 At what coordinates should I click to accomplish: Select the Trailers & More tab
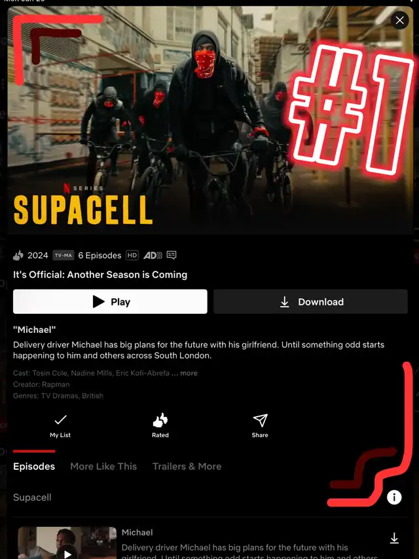click(x=187, y=467)
